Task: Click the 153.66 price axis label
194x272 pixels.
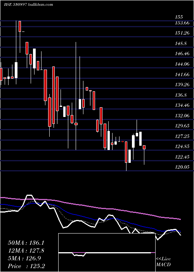Action: point(182,23)
